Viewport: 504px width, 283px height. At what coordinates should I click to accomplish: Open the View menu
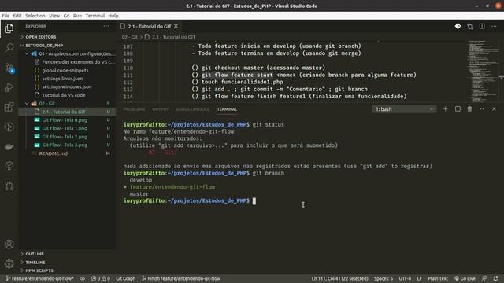tap(54, 16)
